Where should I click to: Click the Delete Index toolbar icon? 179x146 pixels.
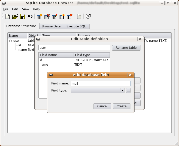tap(70, 17)
